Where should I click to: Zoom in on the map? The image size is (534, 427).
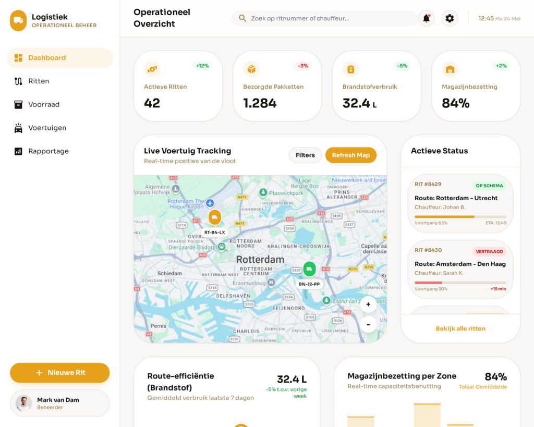click(x=368, y=304)
